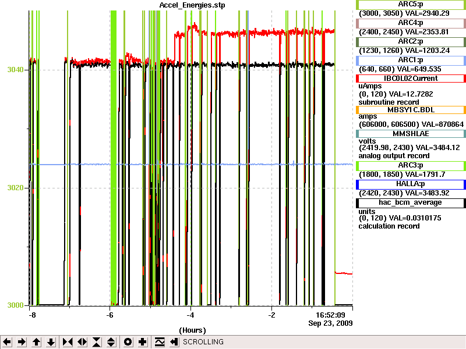The width and height of the screenshot is (466, 349).
Task: Select the IBC0L02Current curve legend
Action: coord(411,79)
